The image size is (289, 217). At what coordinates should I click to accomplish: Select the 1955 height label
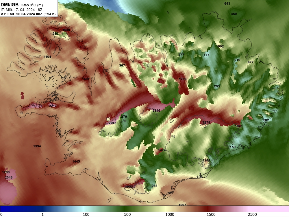click(129, 187)
